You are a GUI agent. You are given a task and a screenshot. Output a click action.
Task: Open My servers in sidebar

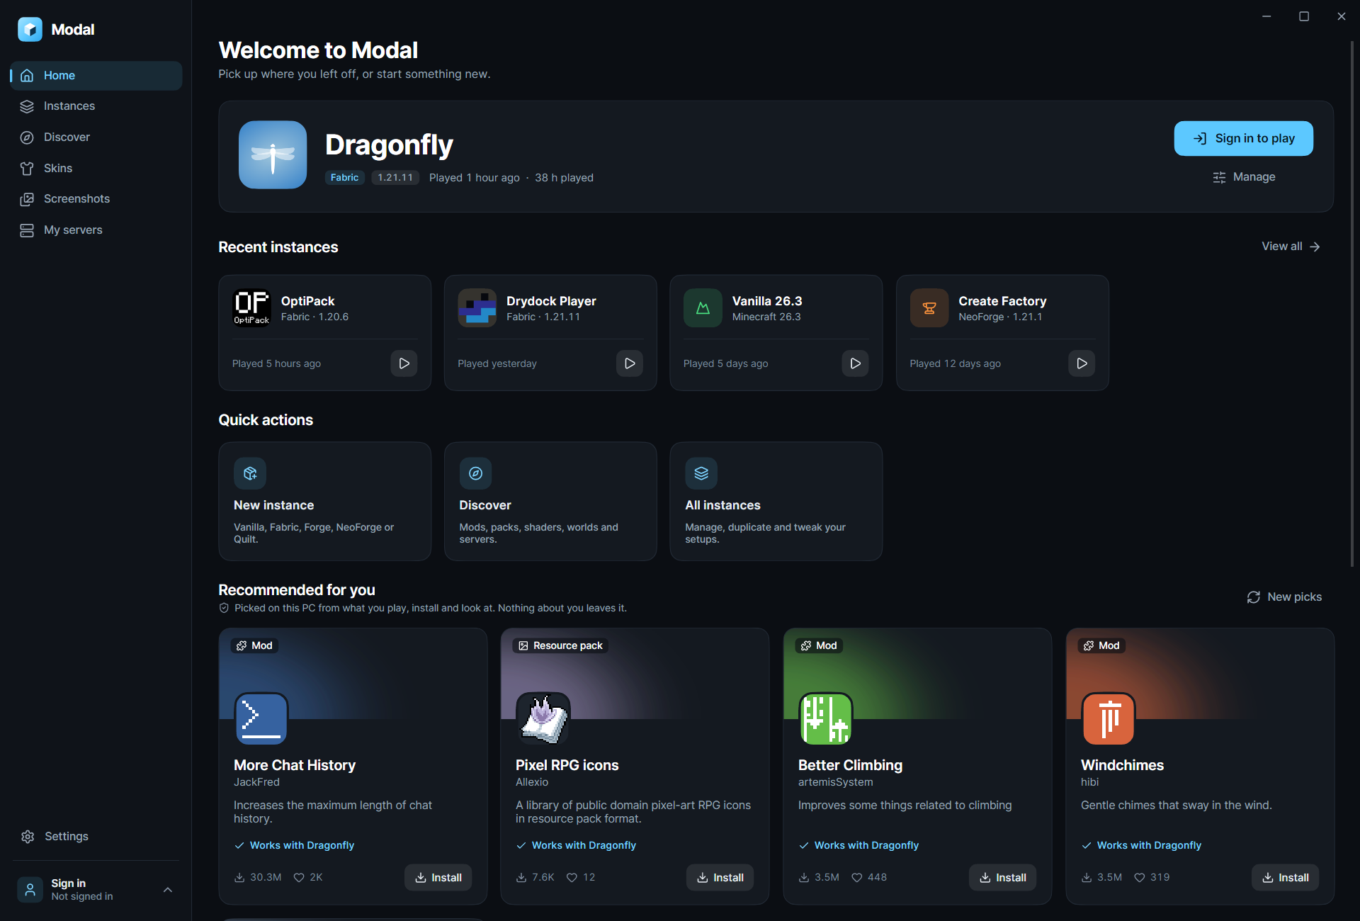tap(96, 230)
